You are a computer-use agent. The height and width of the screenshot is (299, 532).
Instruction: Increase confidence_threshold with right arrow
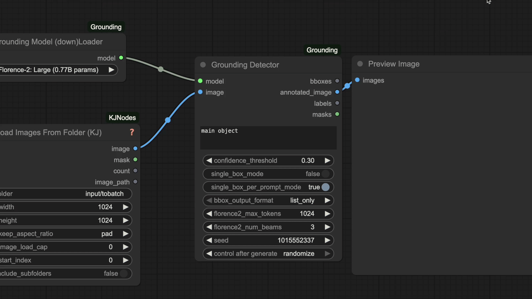click(328, 161)
